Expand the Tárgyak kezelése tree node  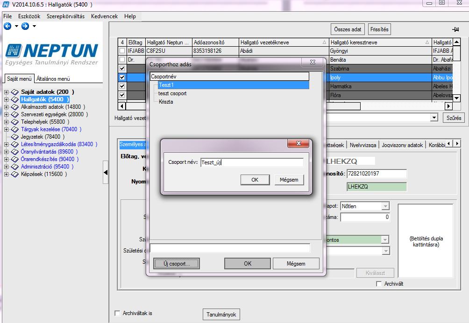point(6,129)
